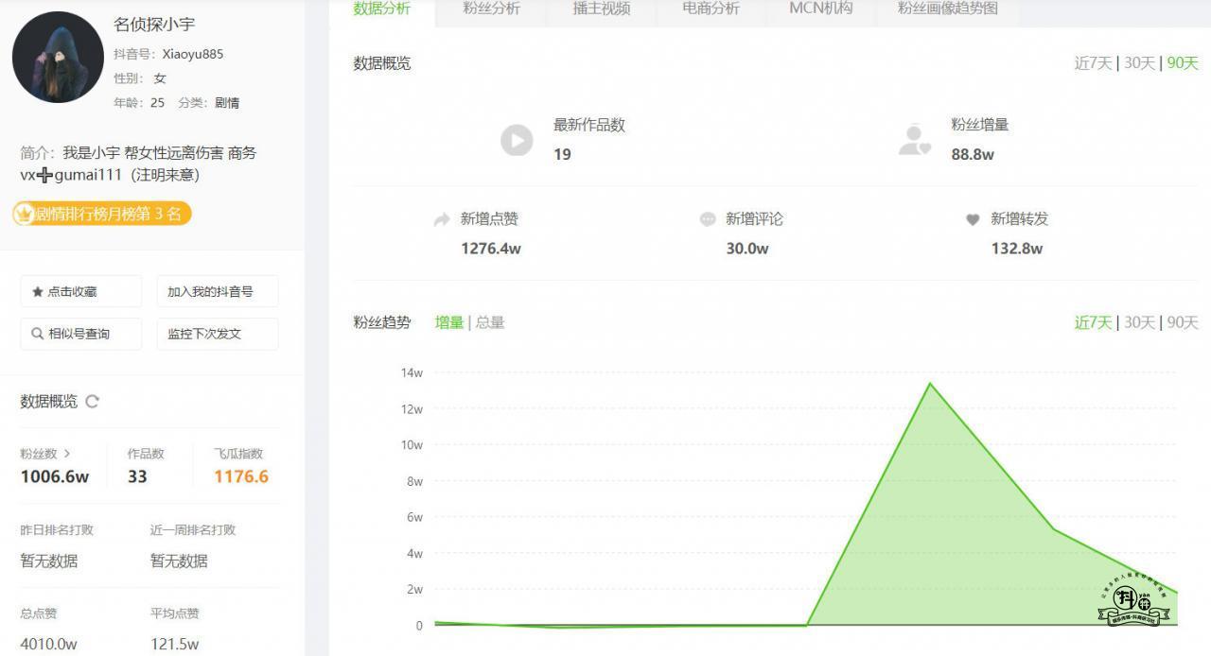
Task: Click the comment bubble icon beside 新增评论
Action: (708, 219)
